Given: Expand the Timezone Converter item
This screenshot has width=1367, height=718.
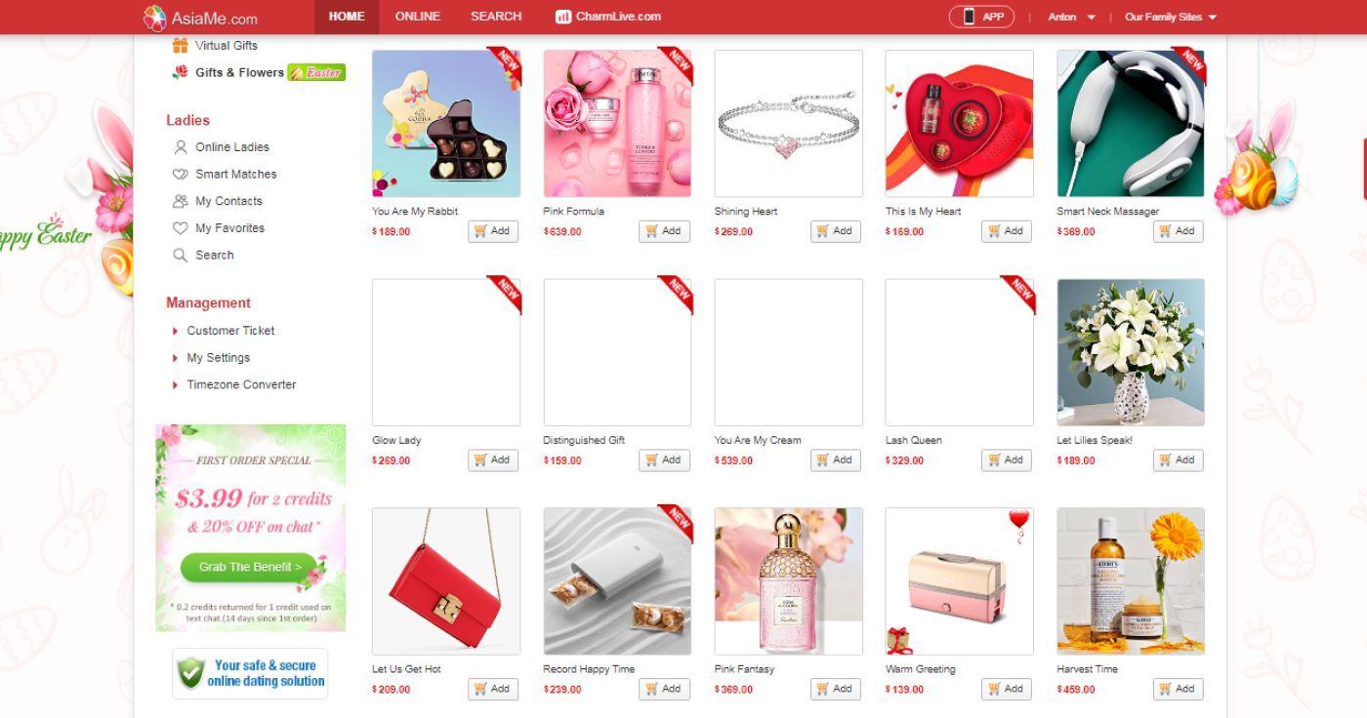Looking at the screenshot, I should coord(233,384).
